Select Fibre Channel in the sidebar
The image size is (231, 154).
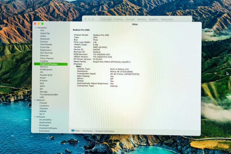(47, 58)
